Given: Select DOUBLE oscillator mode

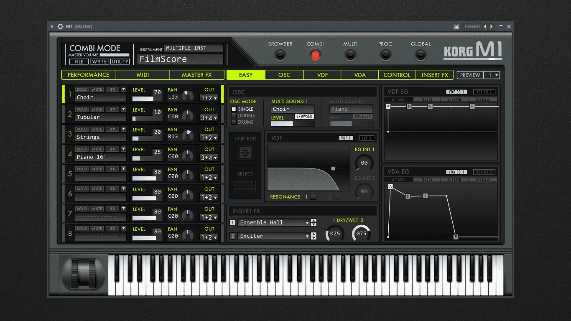Looking at the screenshot, I should pyautogui.click(x=234, y=115).
